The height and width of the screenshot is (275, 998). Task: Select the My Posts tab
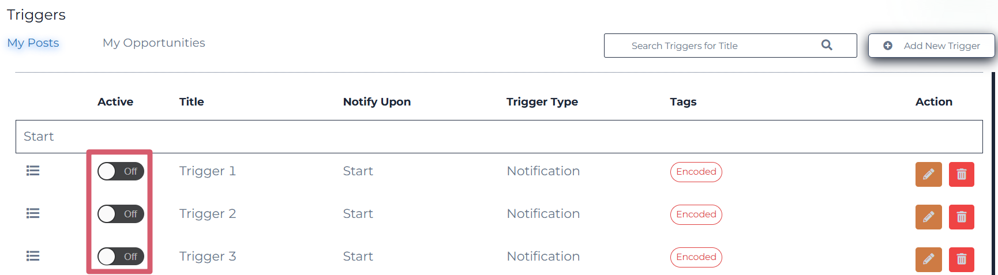[x=33, y=43]
